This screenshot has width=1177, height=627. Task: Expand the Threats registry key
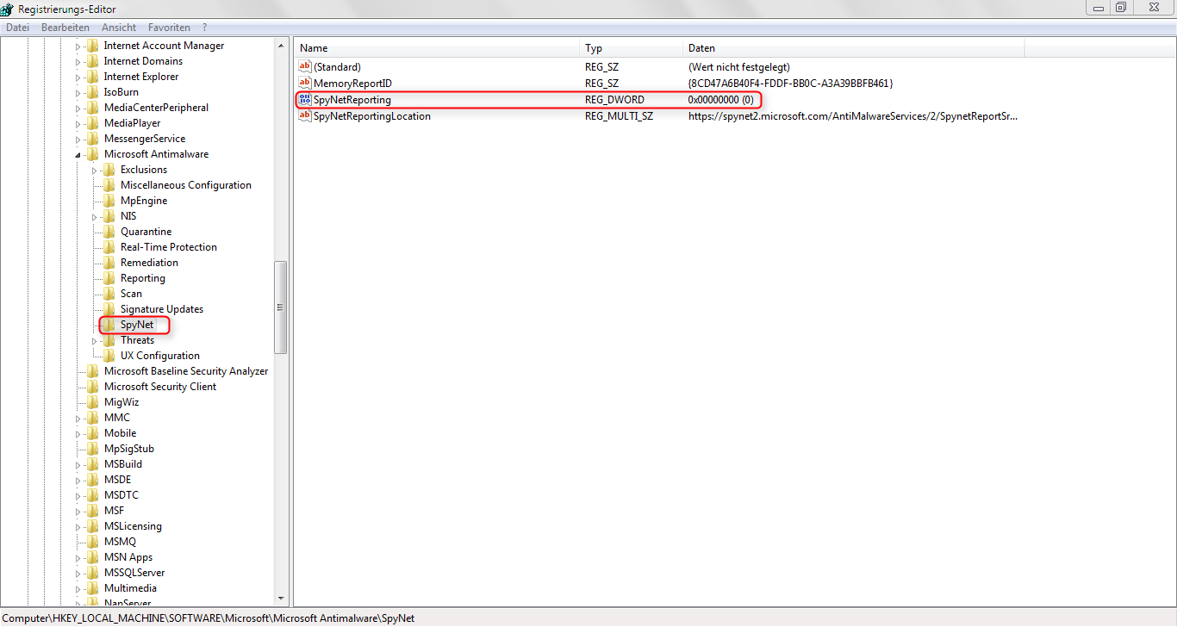click(x=95, y=339)
